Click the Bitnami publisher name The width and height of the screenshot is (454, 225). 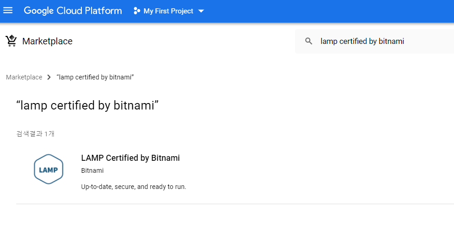coord(92,170)
